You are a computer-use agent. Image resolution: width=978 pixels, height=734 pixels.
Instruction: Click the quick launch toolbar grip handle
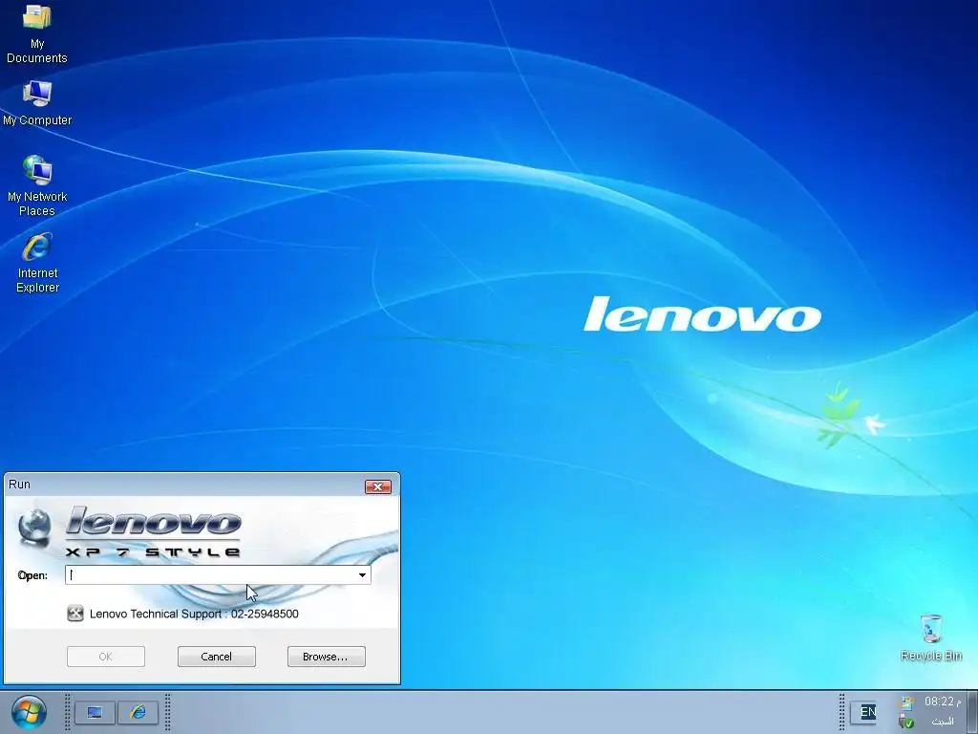[68, 712]
